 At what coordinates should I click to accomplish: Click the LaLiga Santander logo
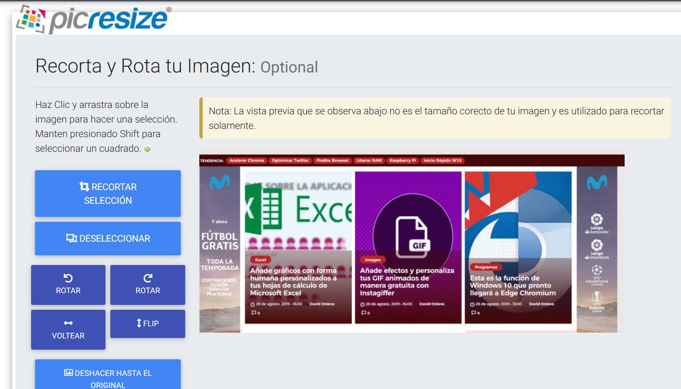(596, 224)
